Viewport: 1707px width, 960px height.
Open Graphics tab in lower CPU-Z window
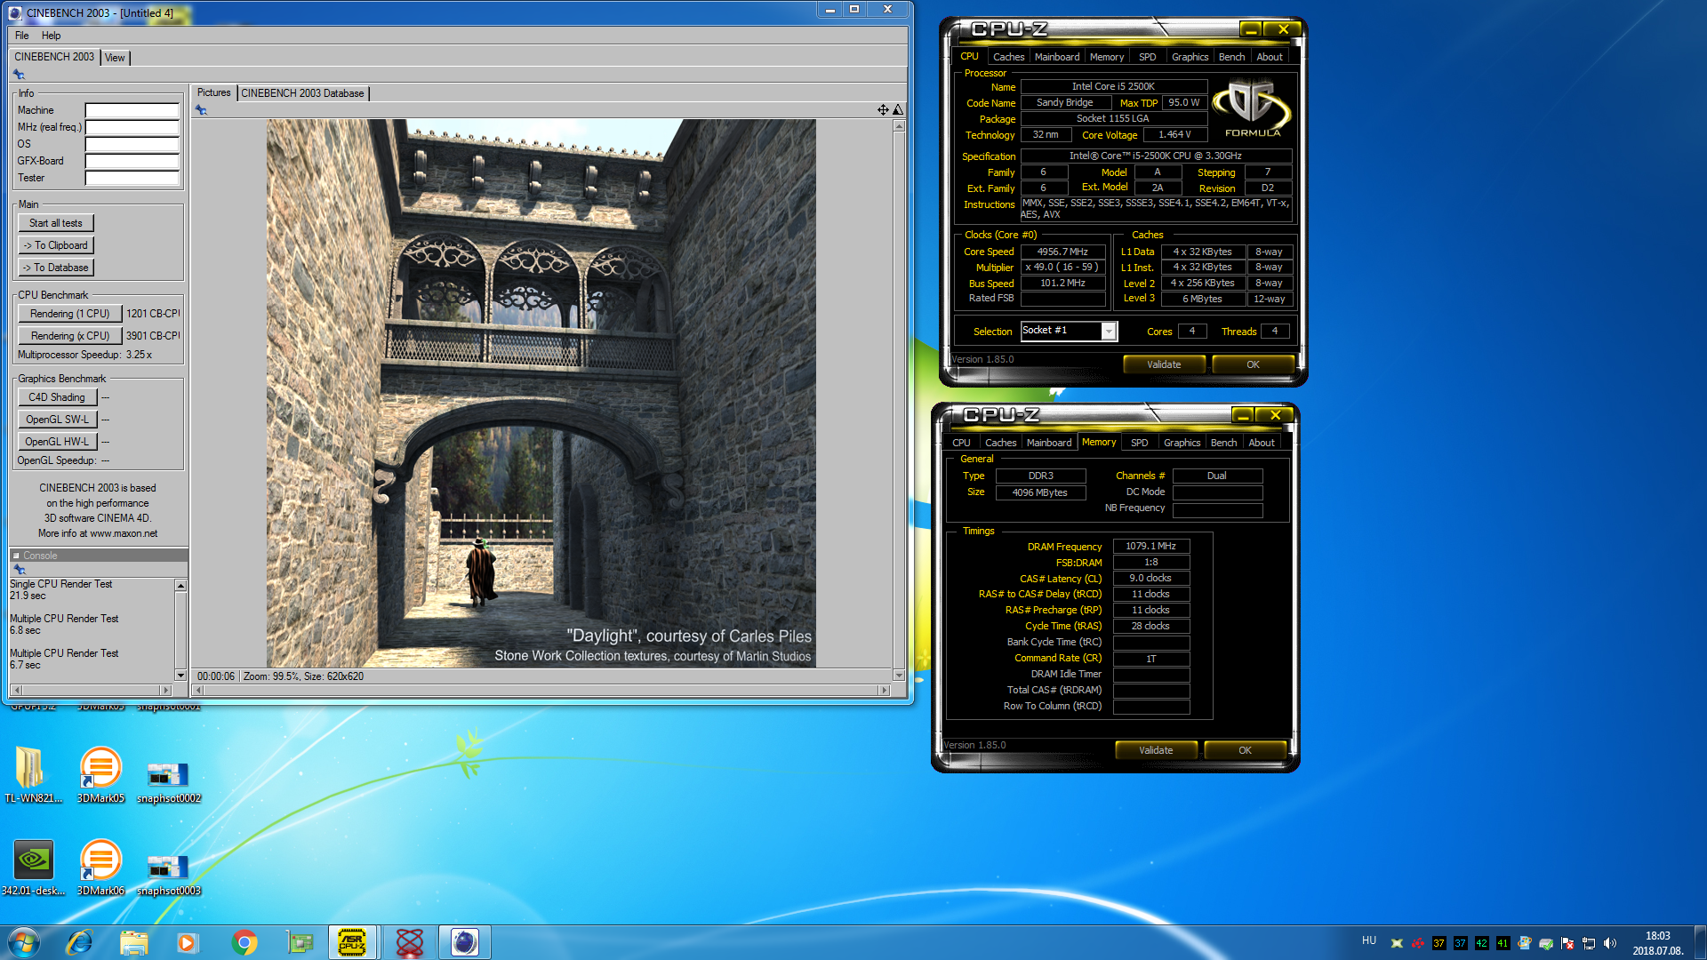tap(1182, 443)
